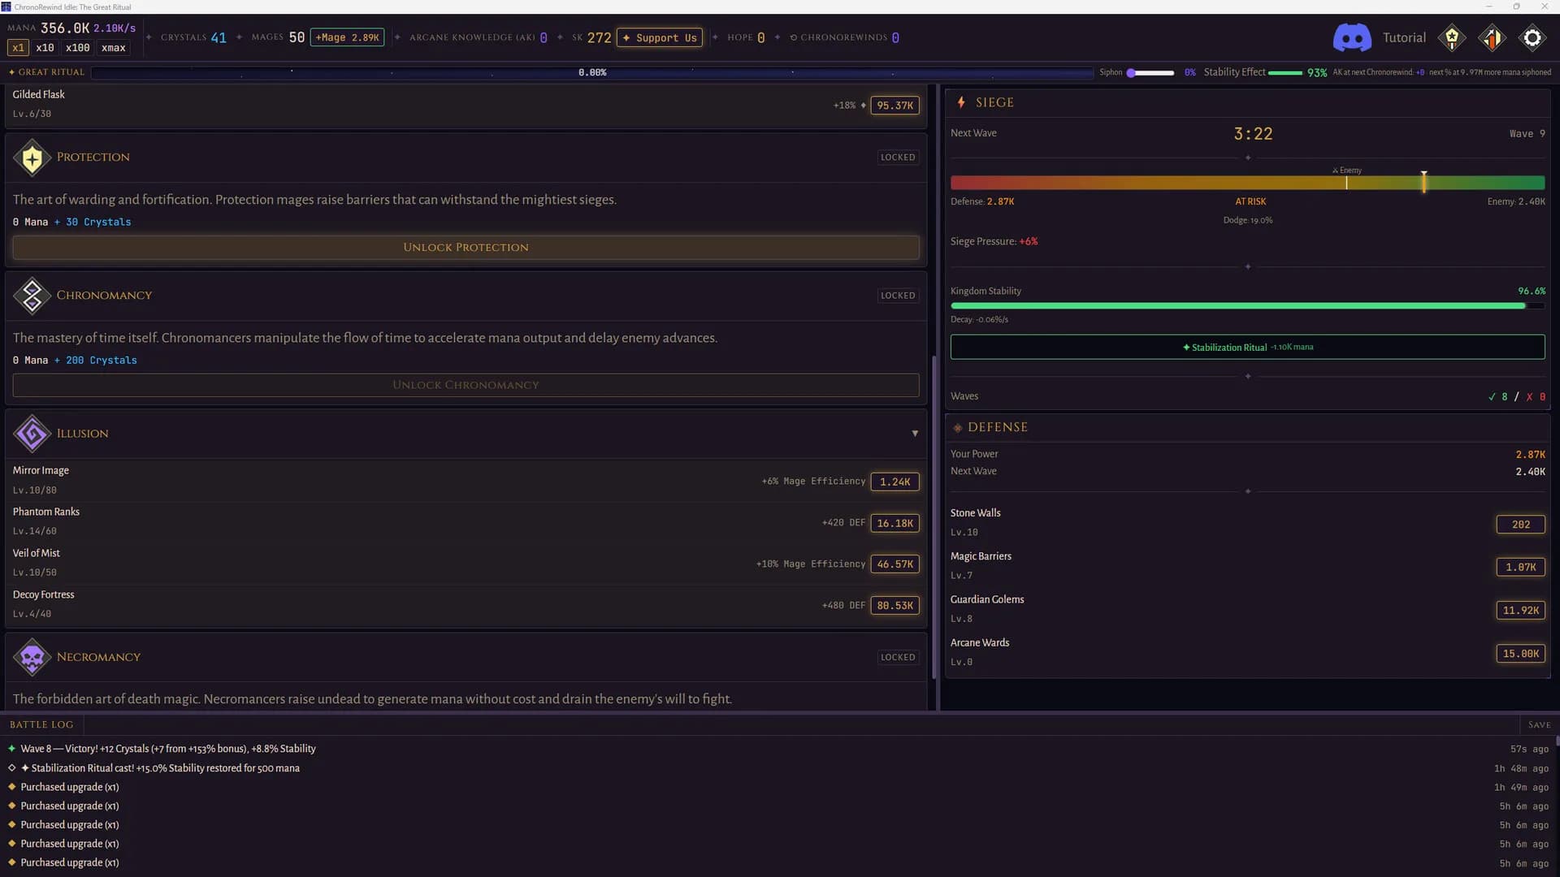This screenshot has height=877, width=1560.
Task: Click the Arcane Knowledge (AK) counter
Action: click(478, 37)
